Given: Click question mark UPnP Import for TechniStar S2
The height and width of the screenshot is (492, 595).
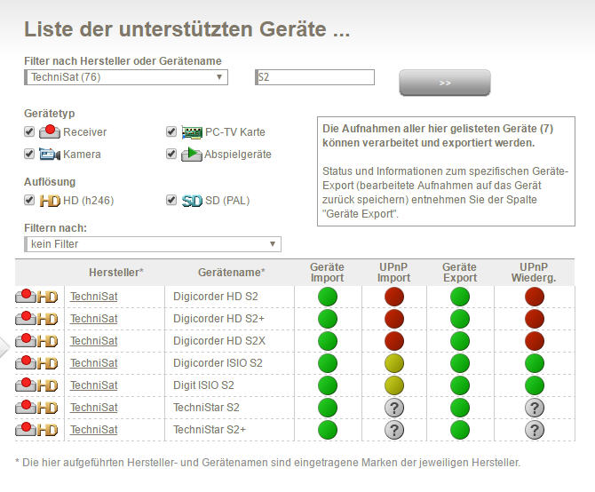Looking at the screenshot, I should (394, 408).
